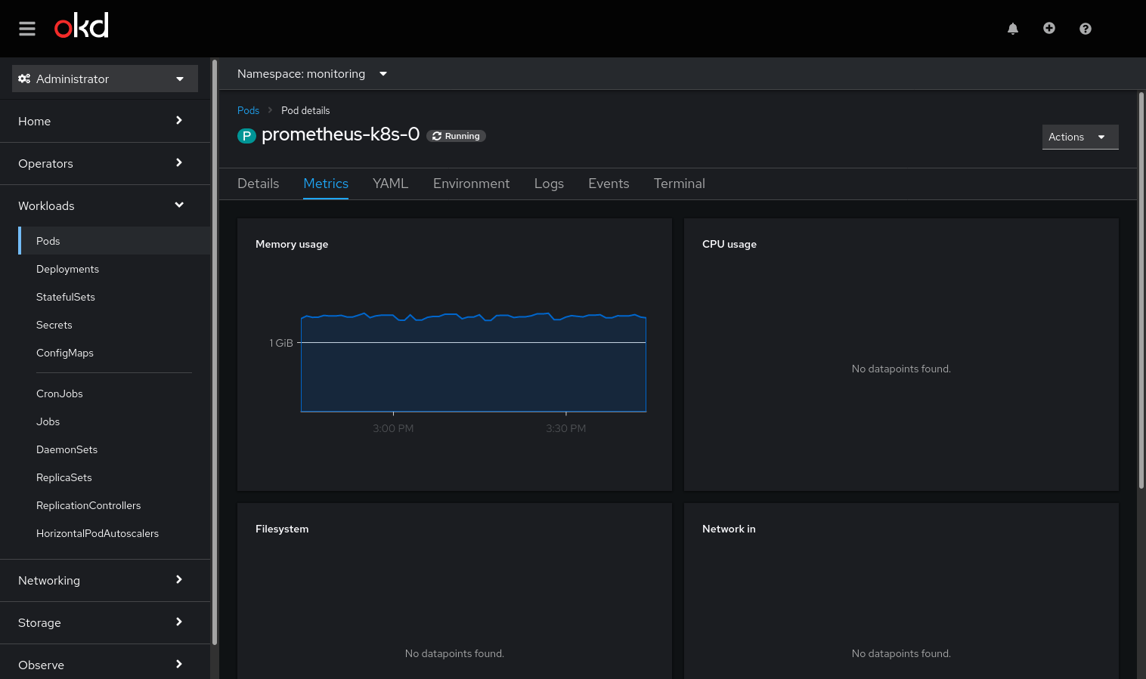The height and width of the screenshot is (679, 1146).
Task: Click the Running status refresh icon
Action: (437, 137)
